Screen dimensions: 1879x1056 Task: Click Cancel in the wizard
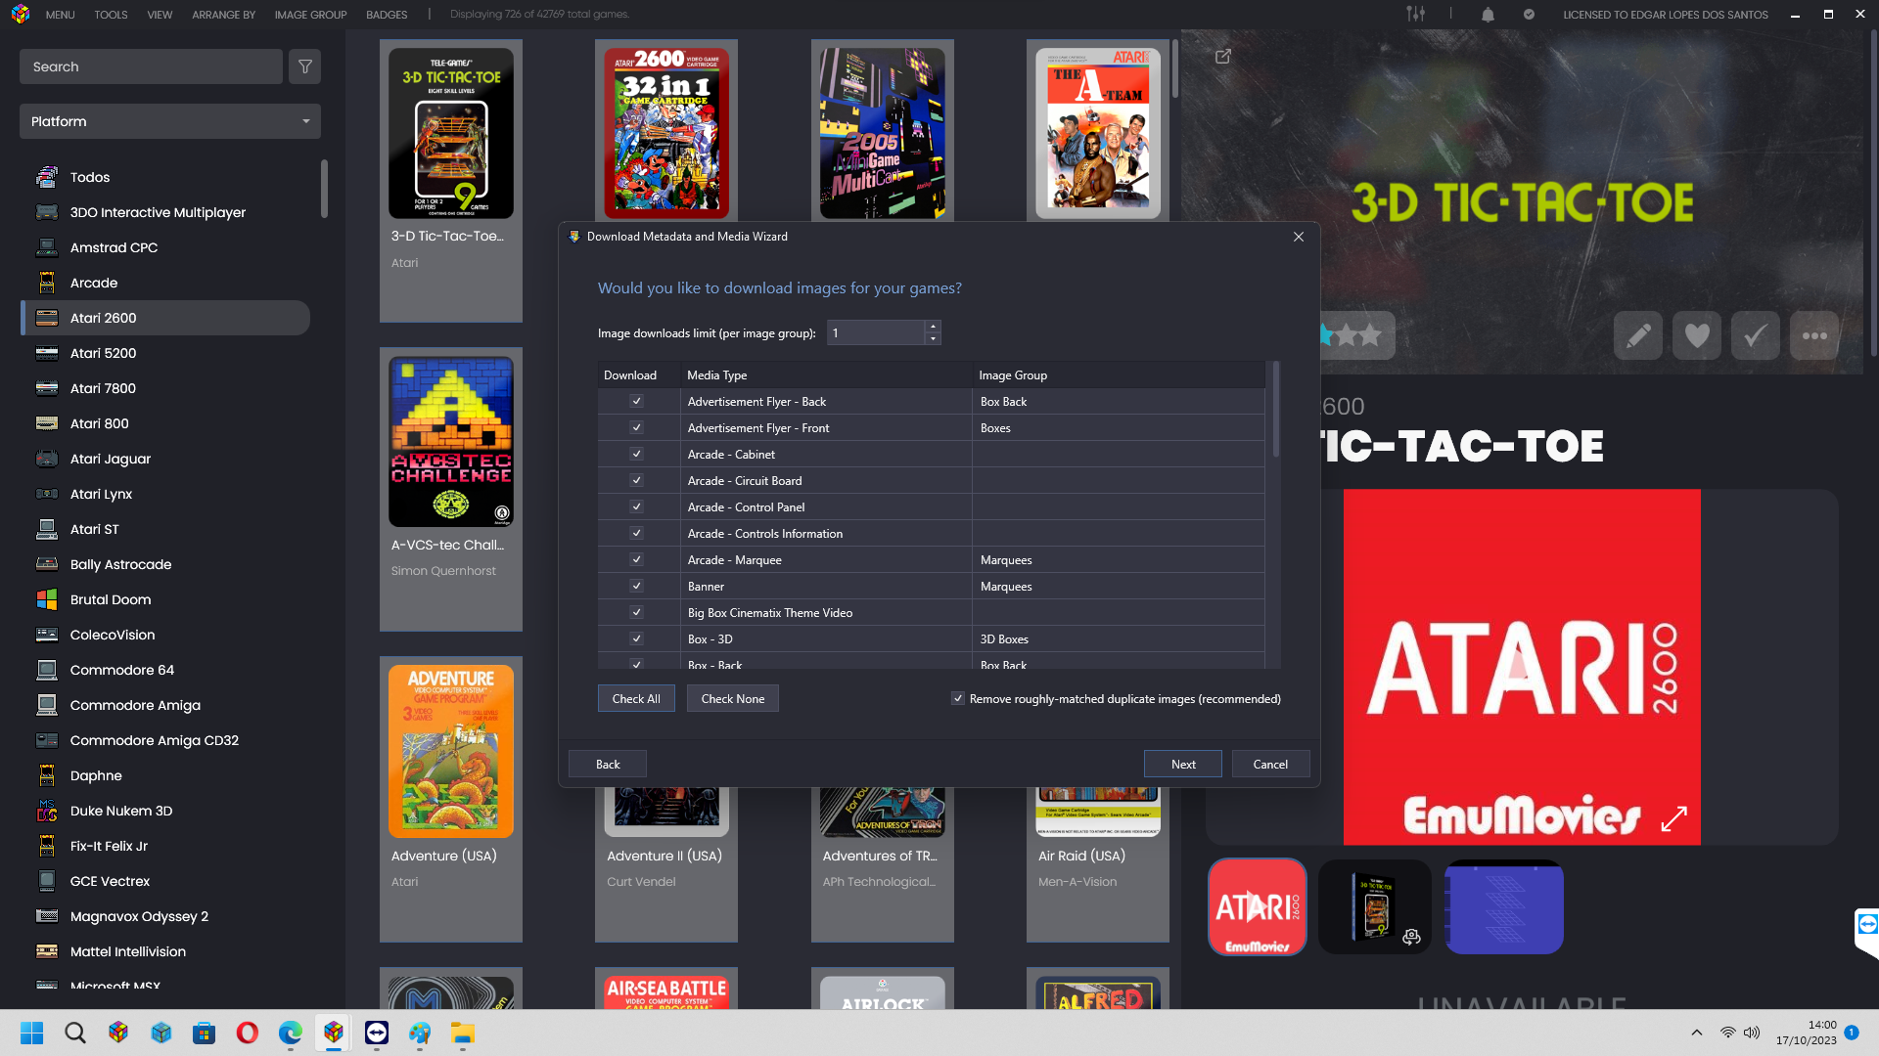pos(1270,764)
